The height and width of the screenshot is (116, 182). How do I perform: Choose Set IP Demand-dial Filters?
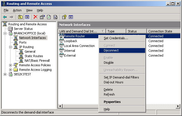pyautogui.click(x=122, y=77)
